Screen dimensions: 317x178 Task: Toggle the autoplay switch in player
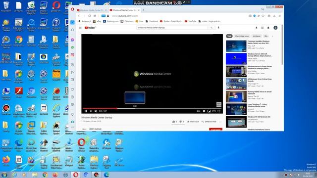[x=199, y=111]
